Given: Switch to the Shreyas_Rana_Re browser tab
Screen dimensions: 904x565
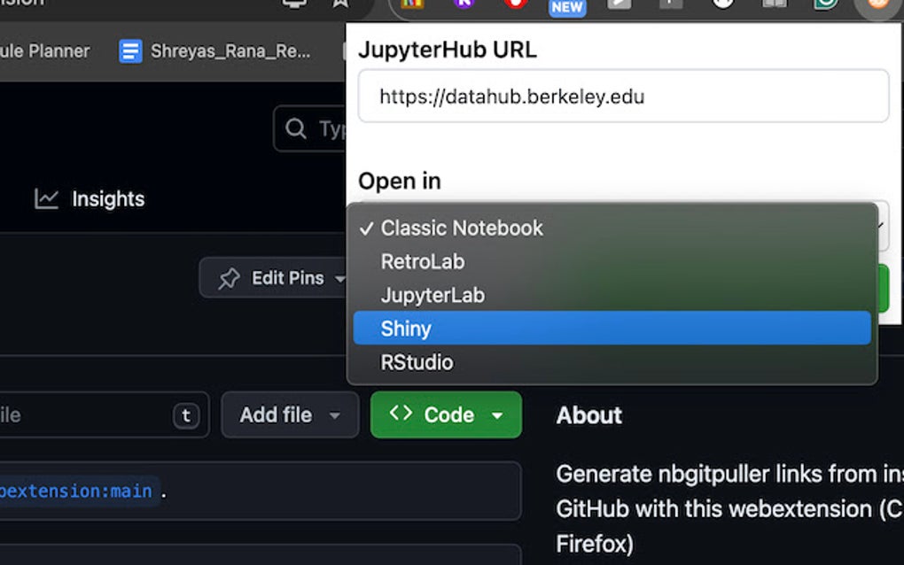Looking at the screenshot, I should point(230,50).
